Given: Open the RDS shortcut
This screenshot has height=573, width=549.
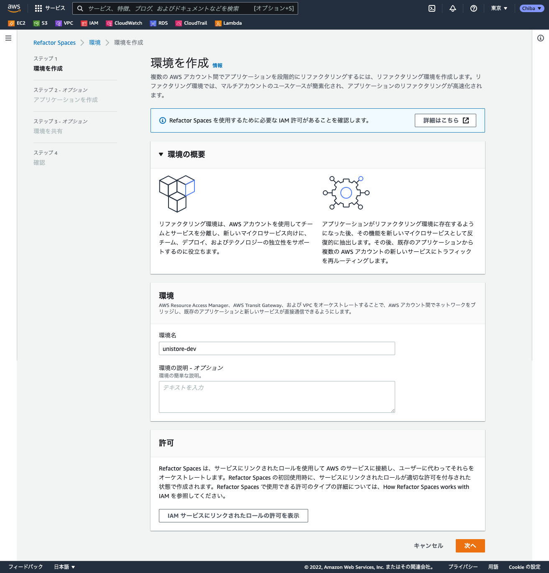Looking at the screenshot, I should 159,23.
